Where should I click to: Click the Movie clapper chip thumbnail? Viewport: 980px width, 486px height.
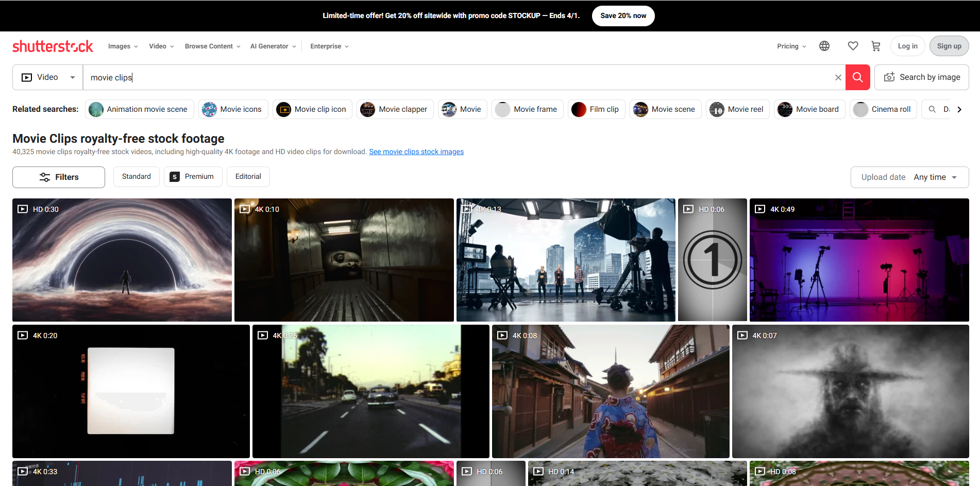point(368,109)
